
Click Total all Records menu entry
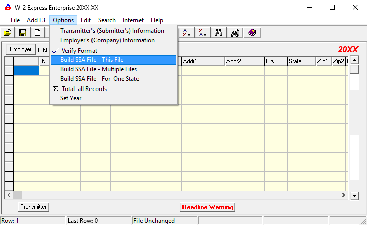coord(83,89)
